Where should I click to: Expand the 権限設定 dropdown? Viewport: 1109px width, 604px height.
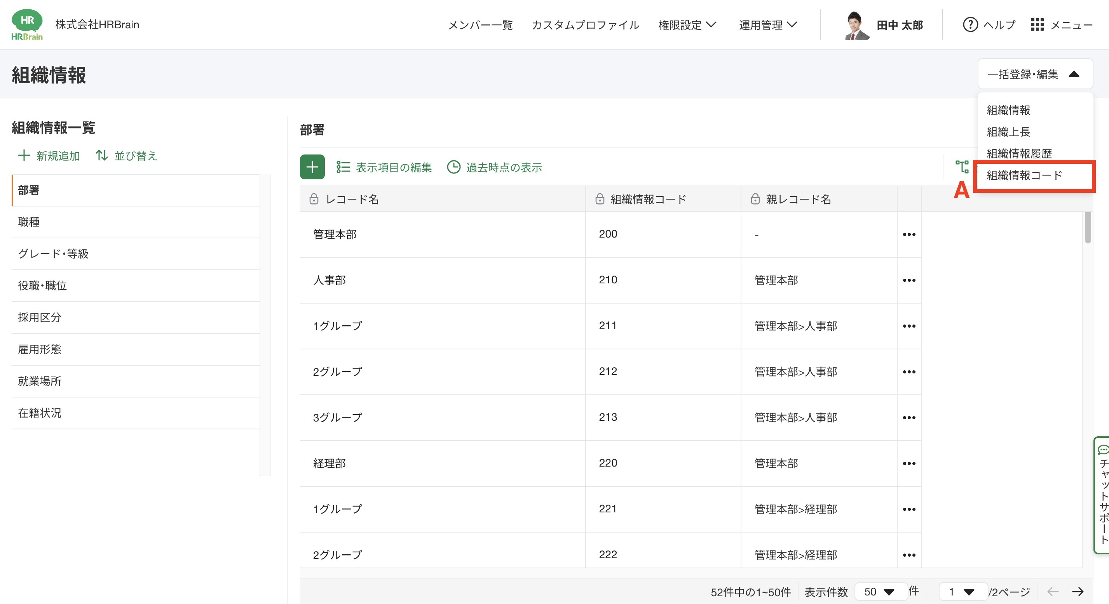point(687,25)
